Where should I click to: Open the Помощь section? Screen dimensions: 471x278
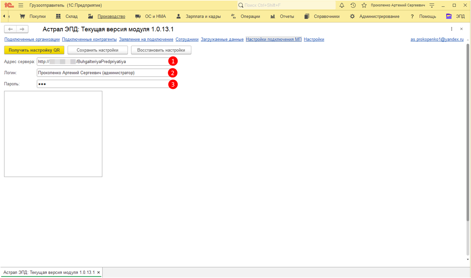point(428,16)
